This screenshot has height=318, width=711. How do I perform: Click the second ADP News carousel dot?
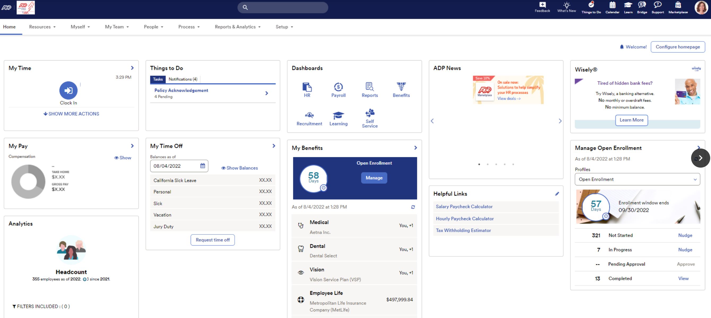[x=487, y=164]
